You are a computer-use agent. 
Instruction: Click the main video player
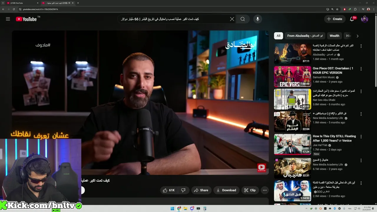click(140, 102)
